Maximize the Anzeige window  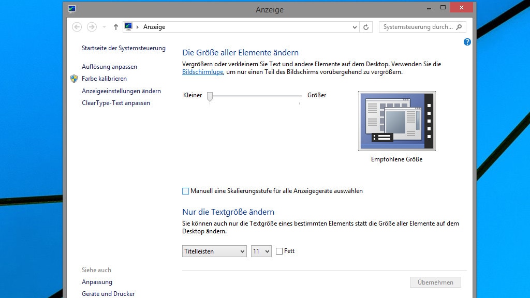tap(443, 7)
